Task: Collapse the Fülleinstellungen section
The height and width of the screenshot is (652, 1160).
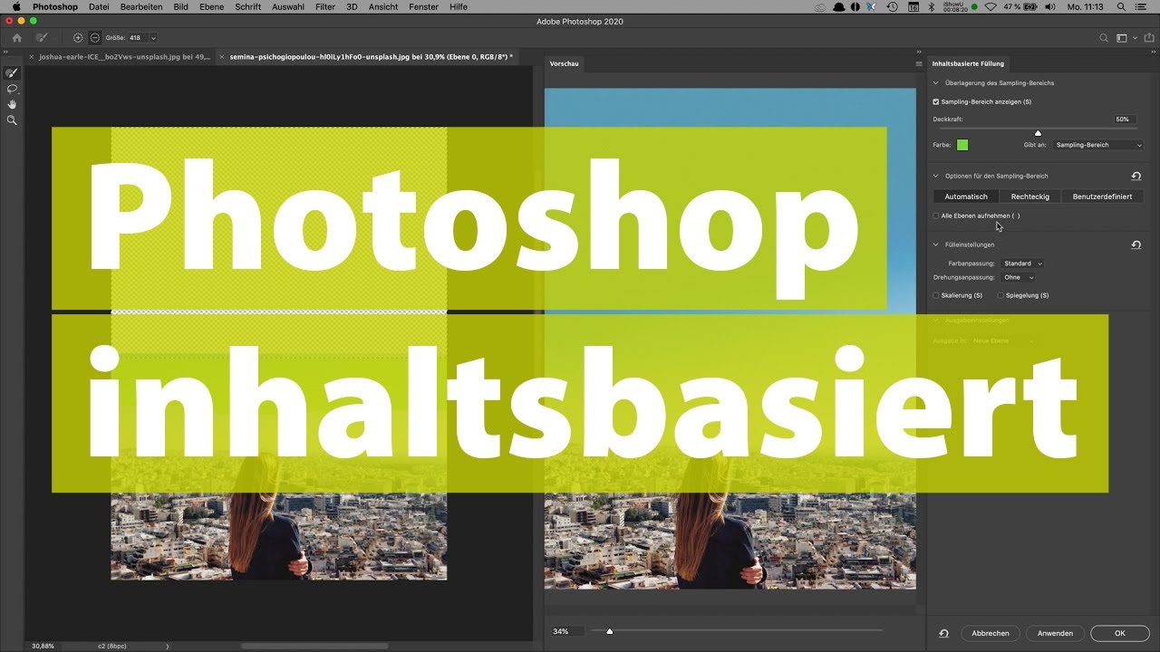Action: click(x=936, y=244)
